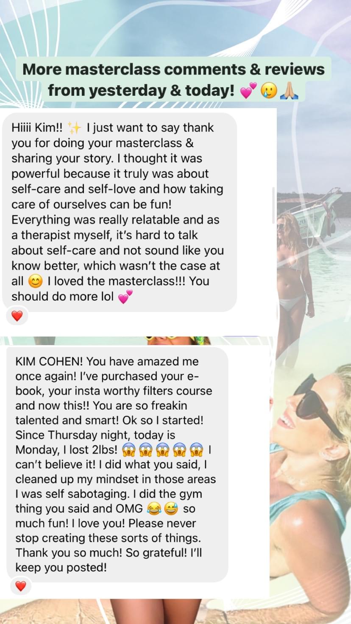
Task: Tap the heart reaction under the Hiiii Kim message
Action: pyautogui.click(x=17, y=316)
